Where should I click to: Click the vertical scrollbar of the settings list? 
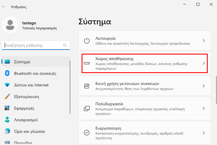216,90
